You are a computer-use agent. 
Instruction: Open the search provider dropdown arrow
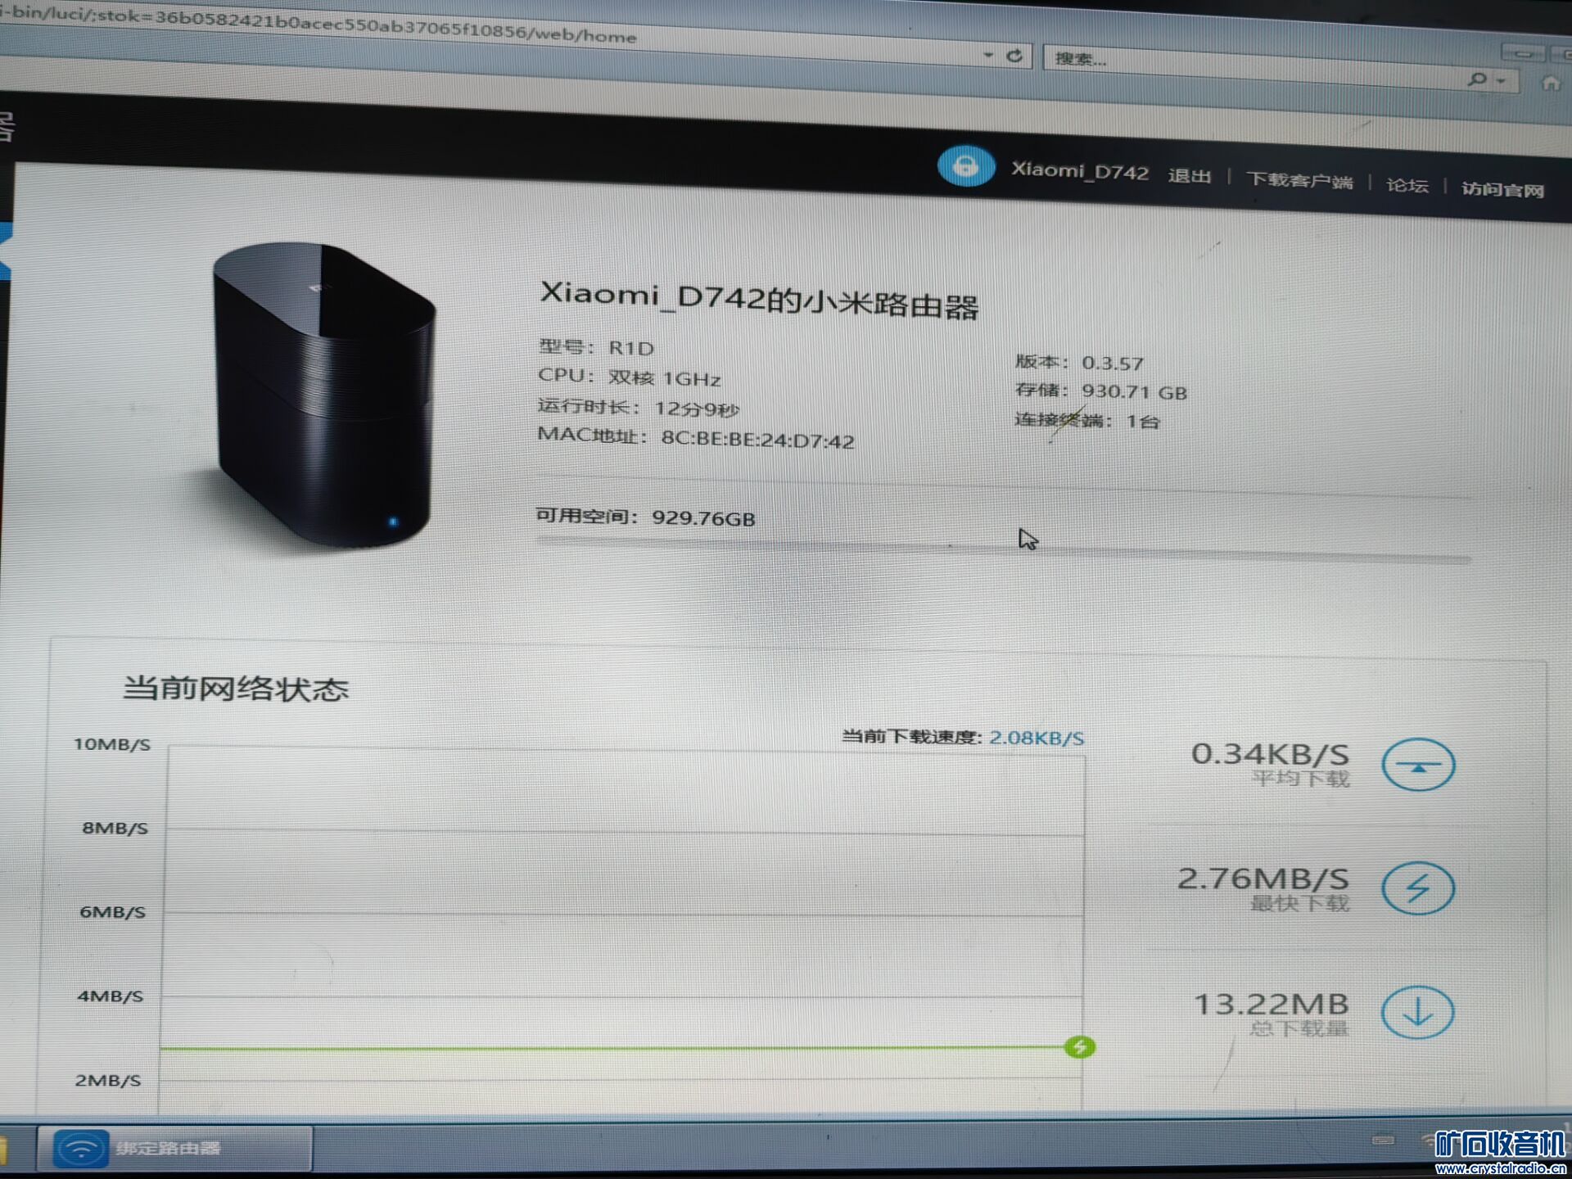(1502, 81)
